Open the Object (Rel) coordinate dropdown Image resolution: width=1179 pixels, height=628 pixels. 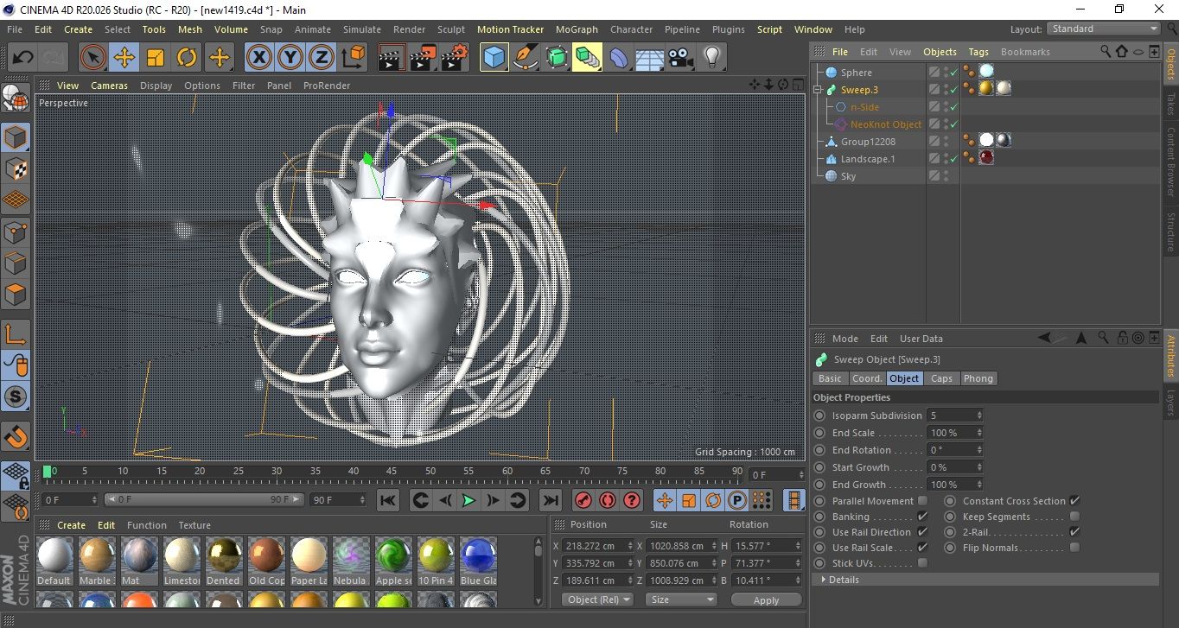(x=597, y=599)
